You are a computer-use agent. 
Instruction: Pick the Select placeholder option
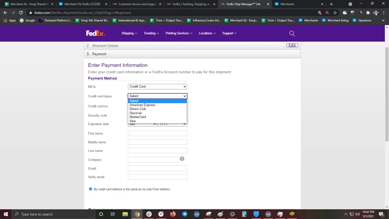tap(157, 101)
